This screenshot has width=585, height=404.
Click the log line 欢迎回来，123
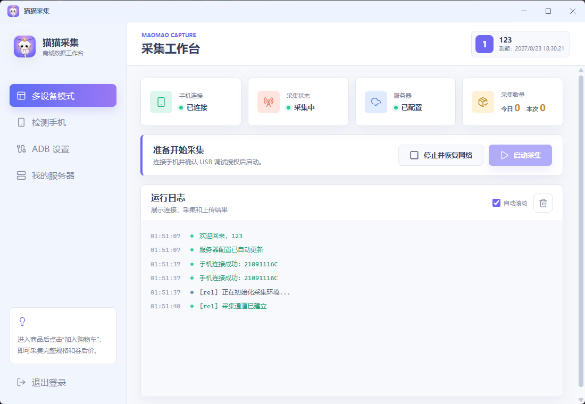(x=221, y=236)
